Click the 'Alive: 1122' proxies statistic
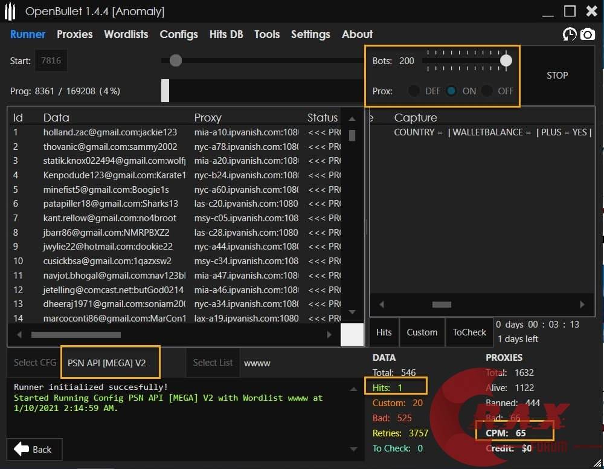604x469 pixels. click(x=510, y=387)
